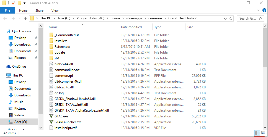Screen dimensions: 268x137
Task: Open the Help question mark icon
Action: [x=264, y=10]
